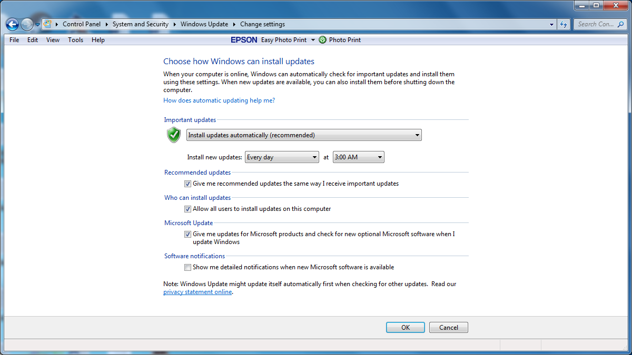Image resolution: width=632 pixels, height=355 pixels.
Task: Click the green shield security icon
Action: [x=174, y=135]
